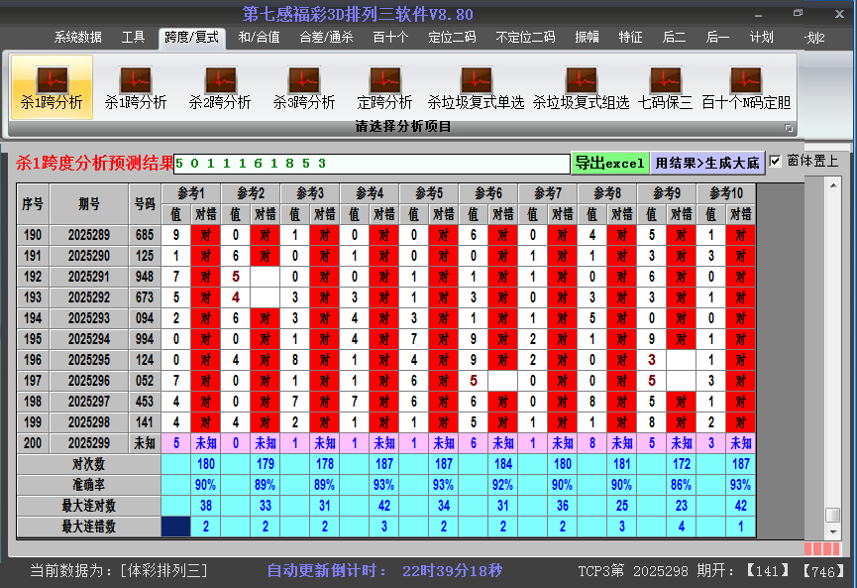Toggle the 窗体置上 checkbox
Image resolution: width=857 pixels, height=588 pixels.
[776, 161]
